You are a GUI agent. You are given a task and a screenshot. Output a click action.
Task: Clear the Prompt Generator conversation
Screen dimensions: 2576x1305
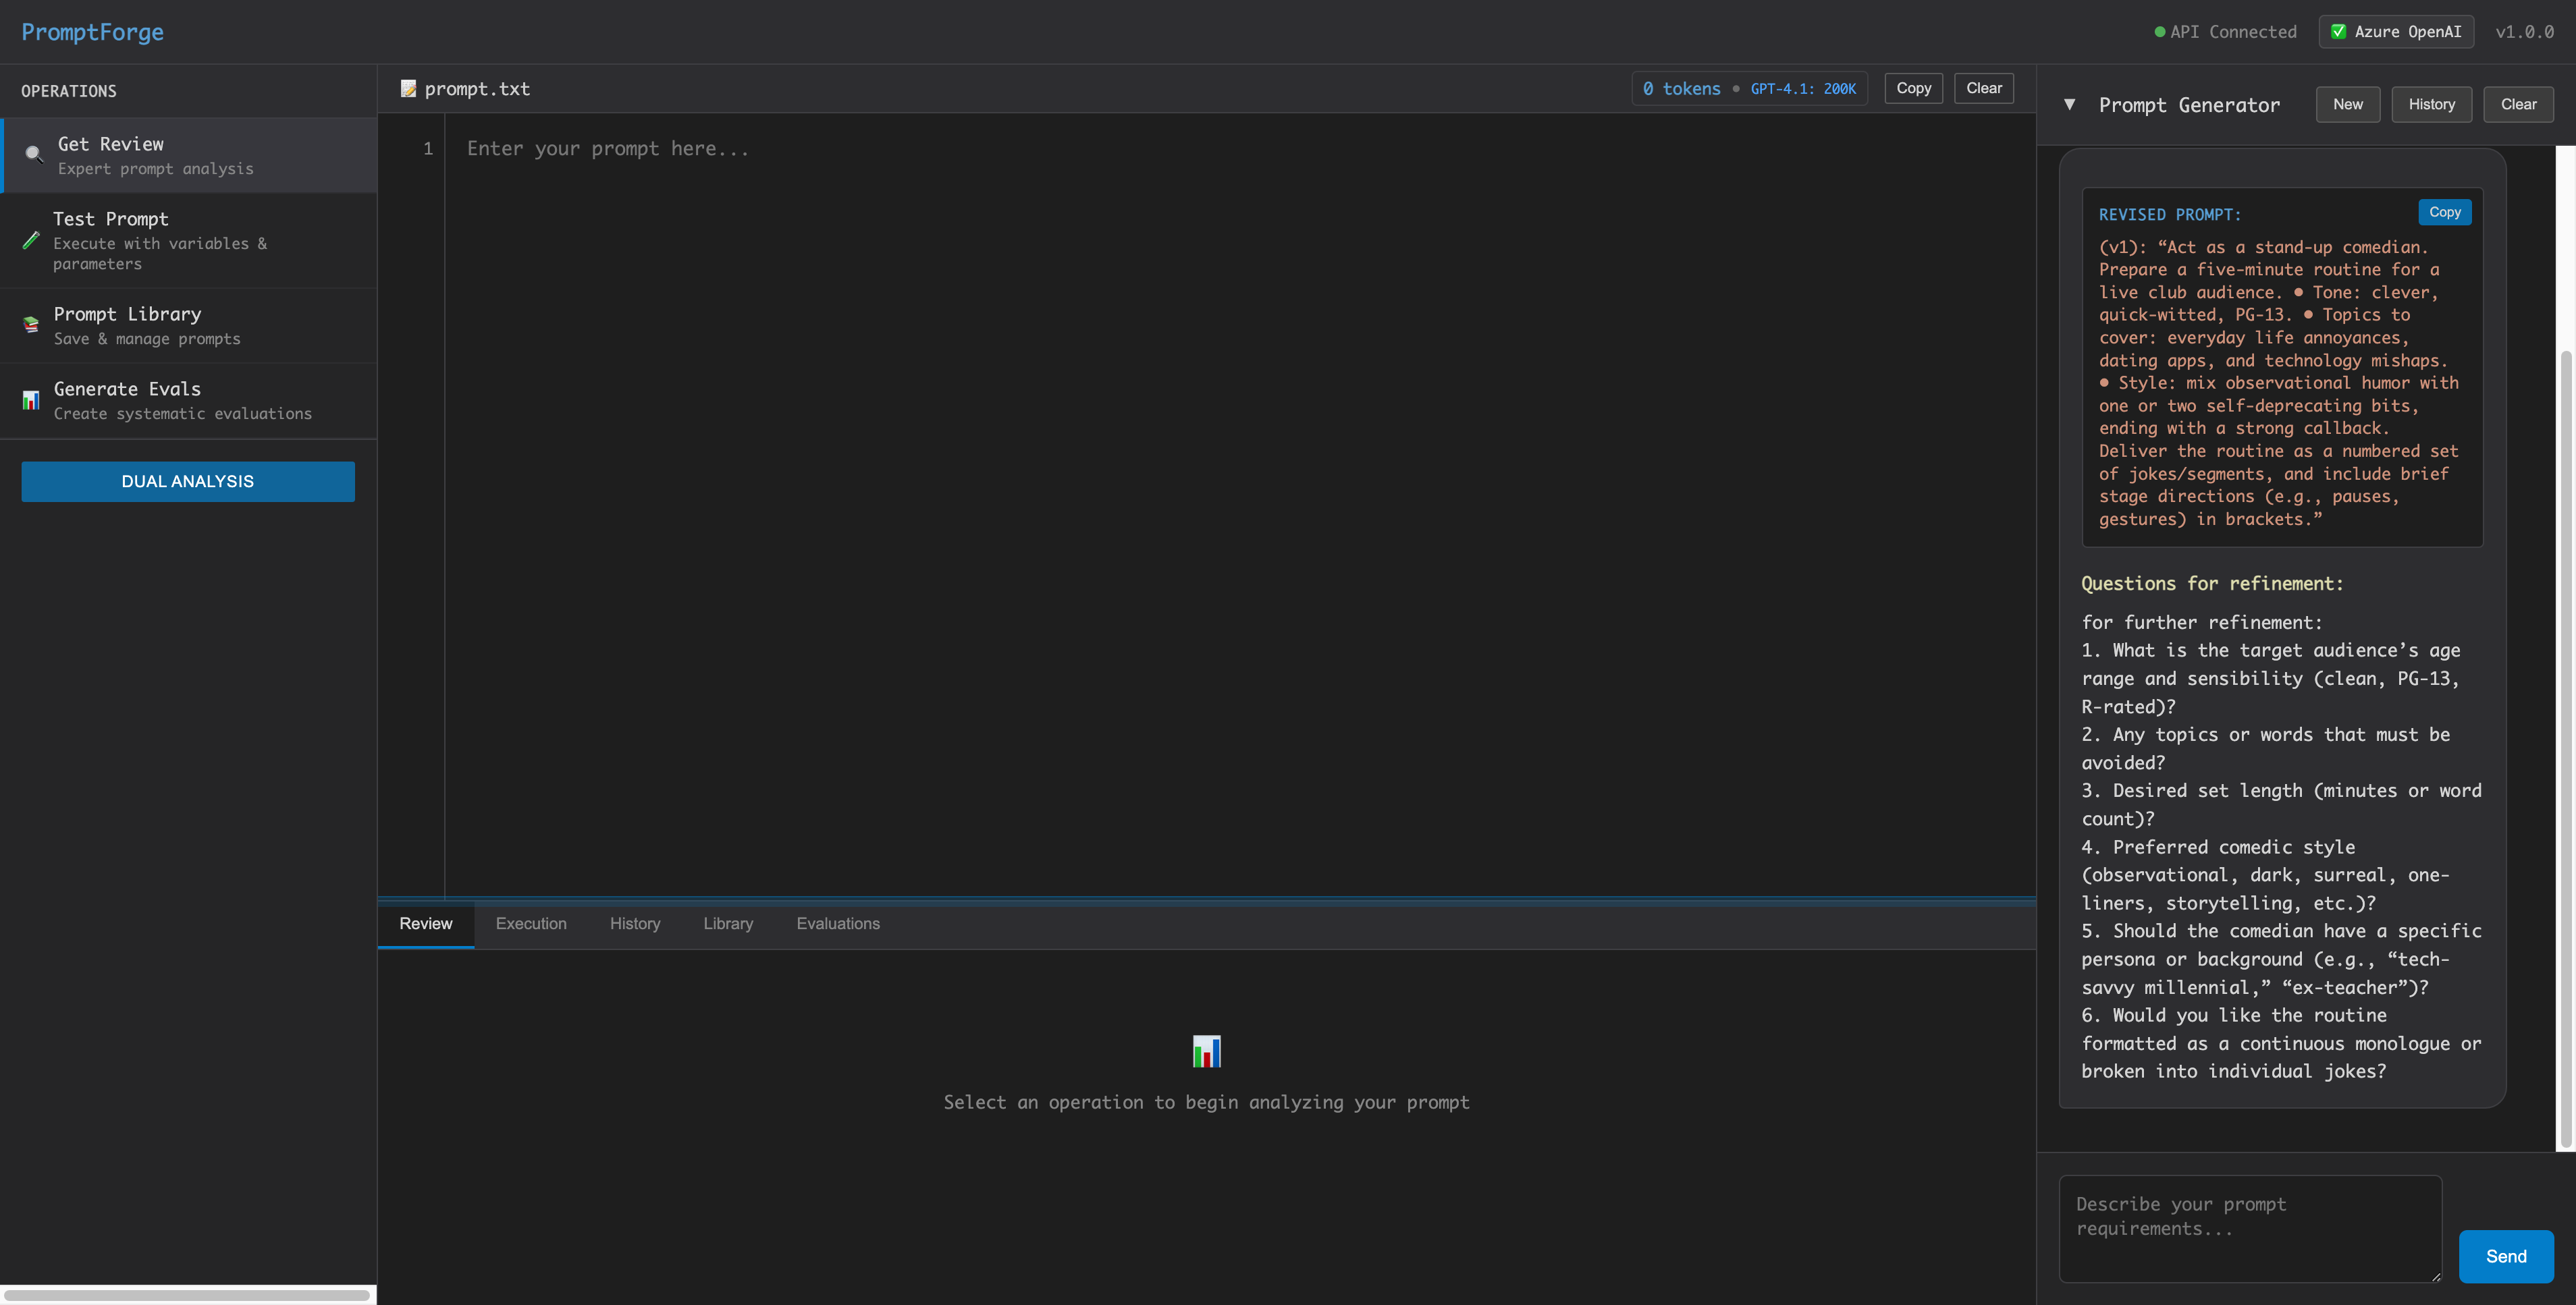[2518, 104]
